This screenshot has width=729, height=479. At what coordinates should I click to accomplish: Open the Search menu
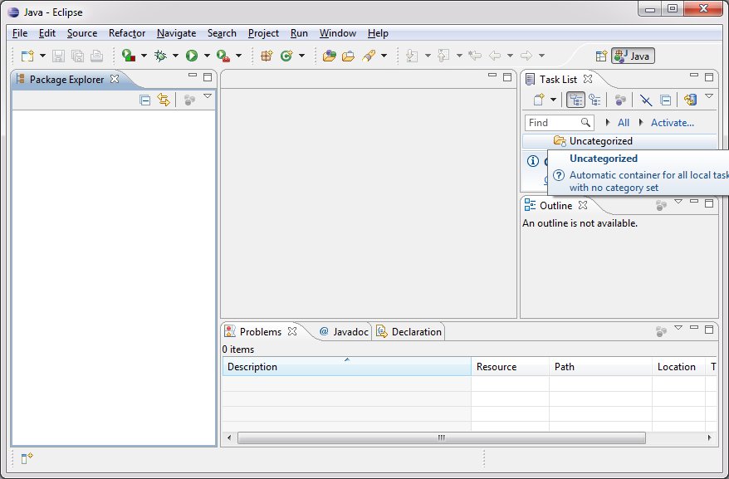click(x=222, y=33)
